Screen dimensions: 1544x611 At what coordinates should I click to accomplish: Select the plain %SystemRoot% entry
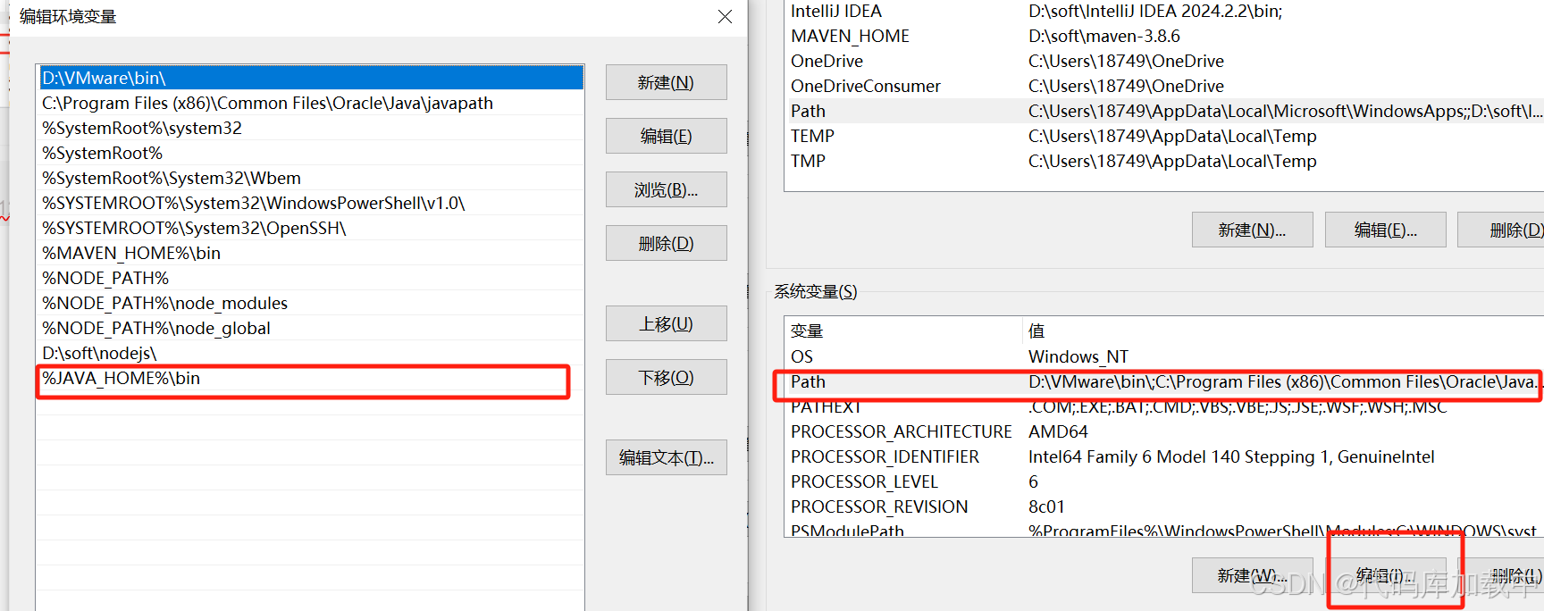coord(311,153)
